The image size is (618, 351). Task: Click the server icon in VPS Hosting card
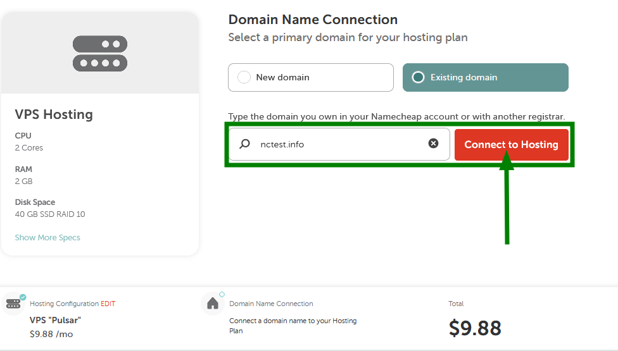coord(100,53)
